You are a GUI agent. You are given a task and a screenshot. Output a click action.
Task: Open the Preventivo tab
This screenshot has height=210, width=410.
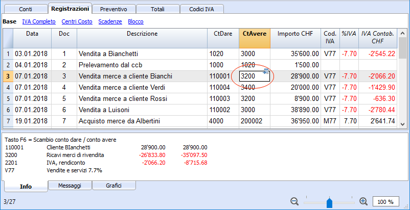pos(114,9)
